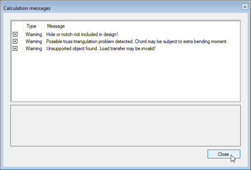This screenshot has width=251, height=170.
Task: Click the Type column header
Action: point(31,26)
